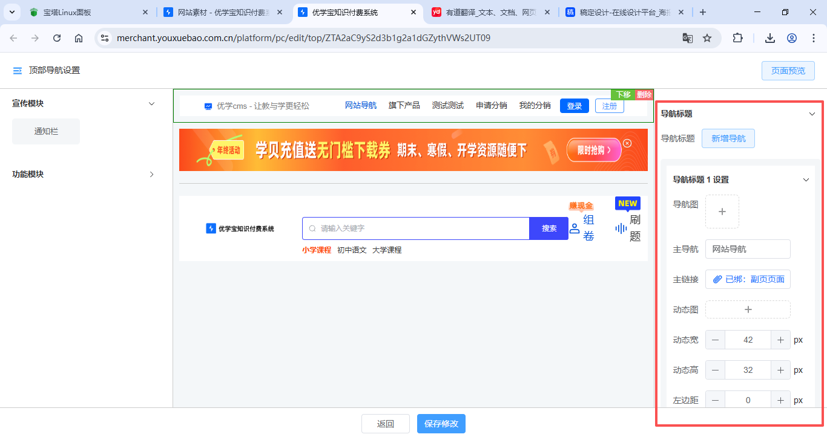
Task: Expand the 功能模块 section
Action: point(152,175)
